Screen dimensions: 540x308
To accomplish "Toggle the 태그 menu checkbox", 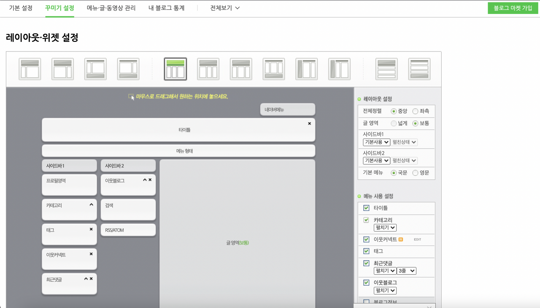I will click(366, 251).
